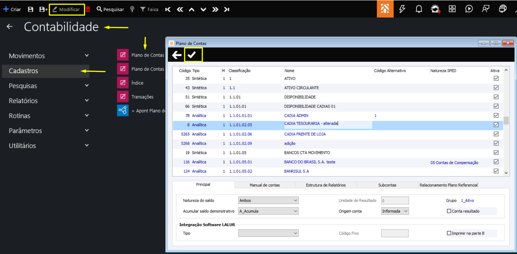Open Pesquisar search in the toolbar
Viewport: 517px width, 254px height.
click(110, 9)
